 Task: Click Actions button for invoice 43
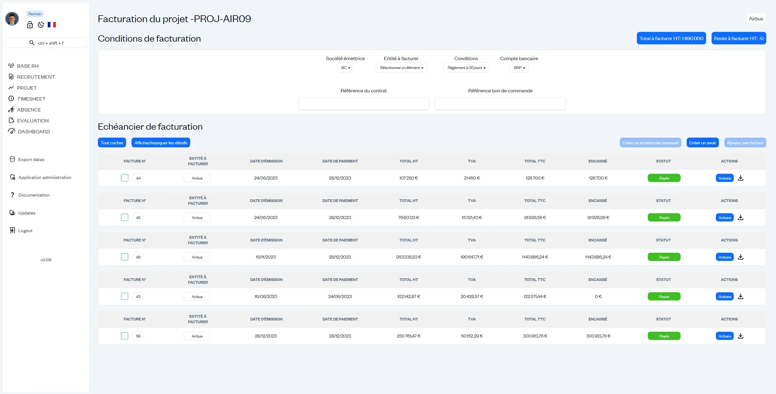[724, 296]
